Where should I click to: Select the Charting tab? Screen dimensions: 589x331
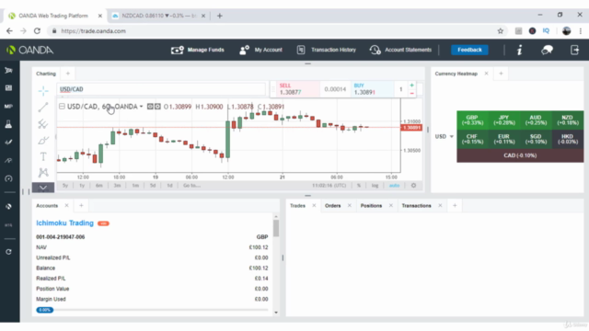46,74
